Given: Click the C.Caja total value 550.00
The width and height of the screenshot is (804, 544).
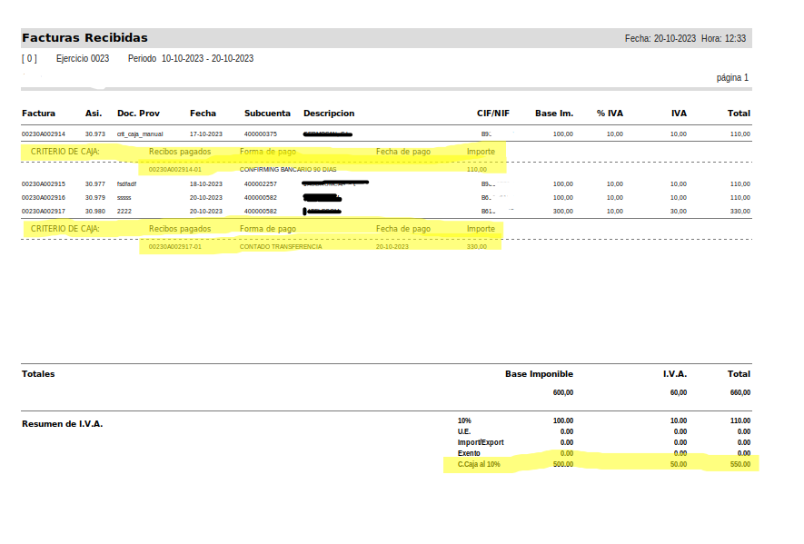Looking at the screenshot, I should (739, 464).
